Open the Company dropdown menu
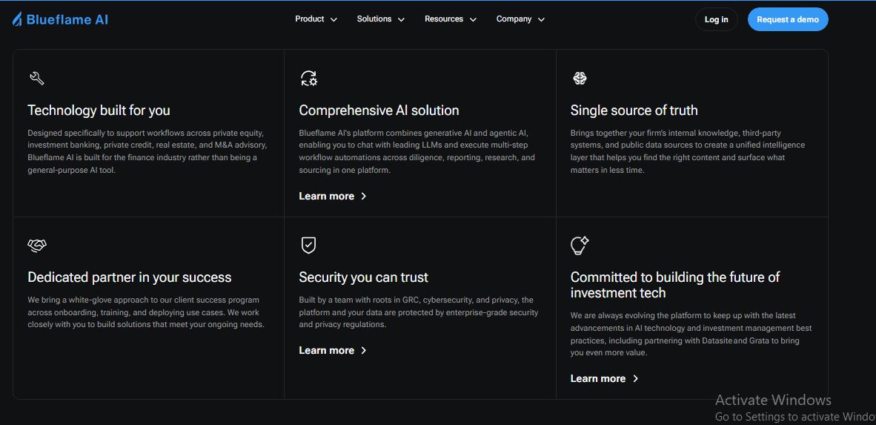The height and width of the screenshot is (425, 876). tap(520, 19)
